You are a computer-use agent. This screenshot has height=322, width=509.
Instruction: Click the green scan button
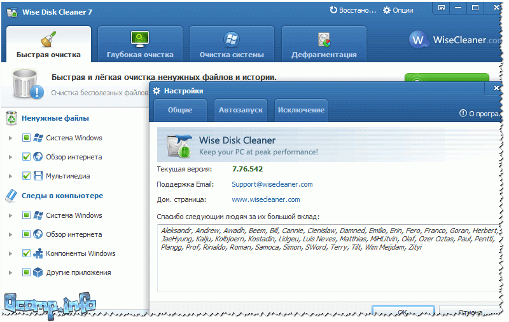(x=447, y=77)
